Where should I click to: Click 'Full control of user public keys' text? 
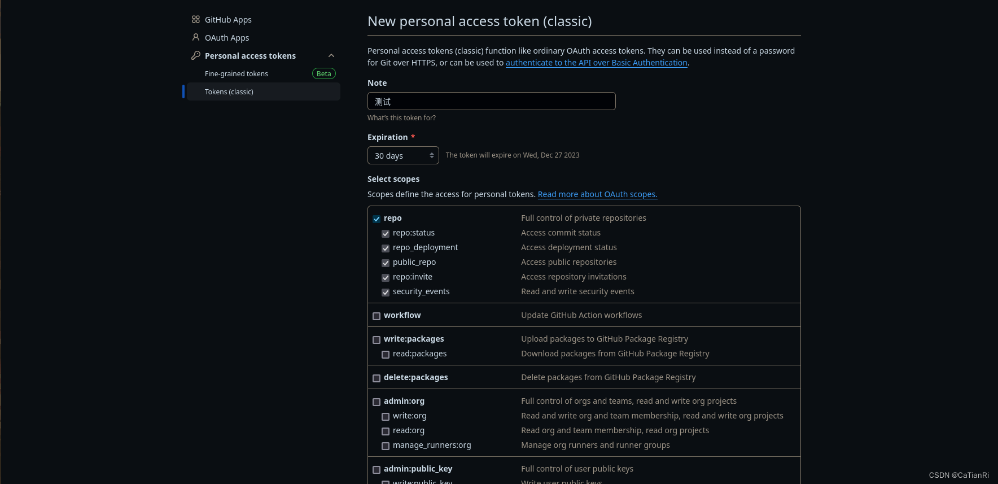577,469
